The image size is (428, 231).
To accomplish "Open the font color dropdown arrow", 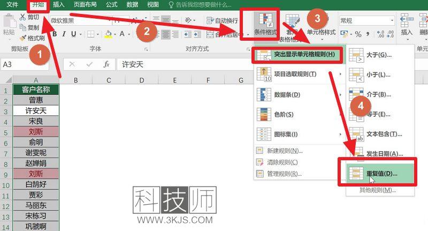I will [129, 34].
